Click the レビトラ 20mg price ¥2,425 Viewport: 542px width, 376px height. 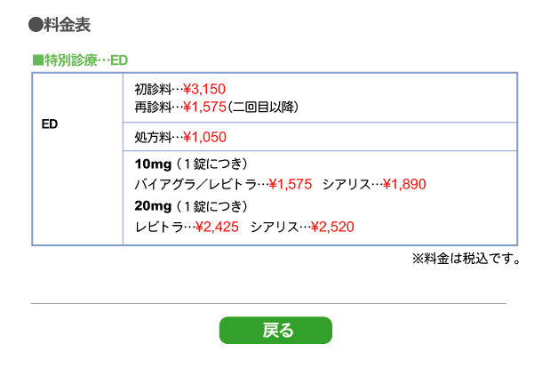coord(217,227)
